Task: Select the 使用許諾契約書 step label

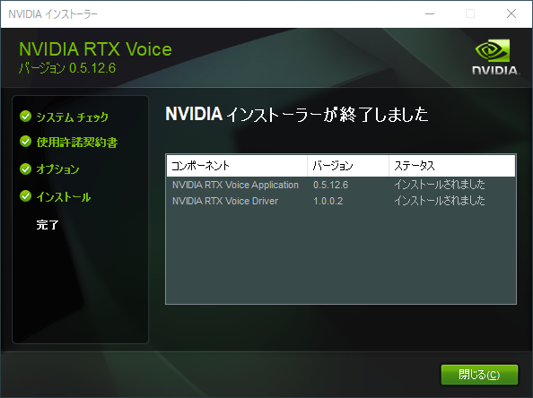Action: 77,143
